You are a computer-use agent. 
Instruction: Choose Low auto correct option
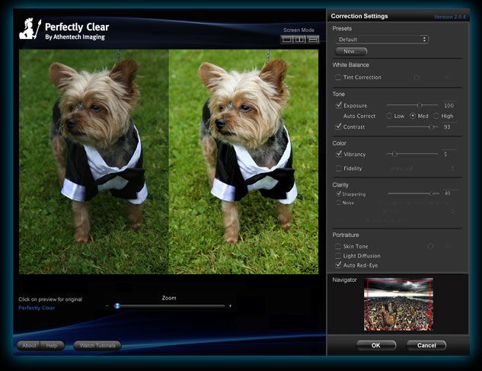pyautogui.click(x=389, y=116)
